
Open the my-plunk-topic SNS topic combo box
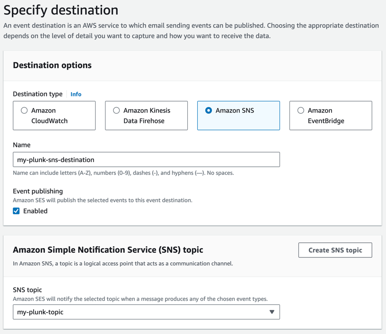point(142,312)
